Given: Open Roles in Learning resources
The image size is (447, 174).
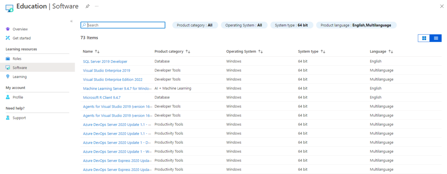Looking at the screenshot, I should [17, 59].
